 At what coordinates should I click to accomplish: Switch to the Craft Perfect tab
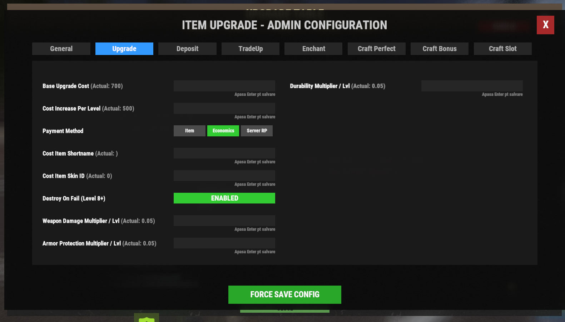pyautogui.click(x=376, y=49)
